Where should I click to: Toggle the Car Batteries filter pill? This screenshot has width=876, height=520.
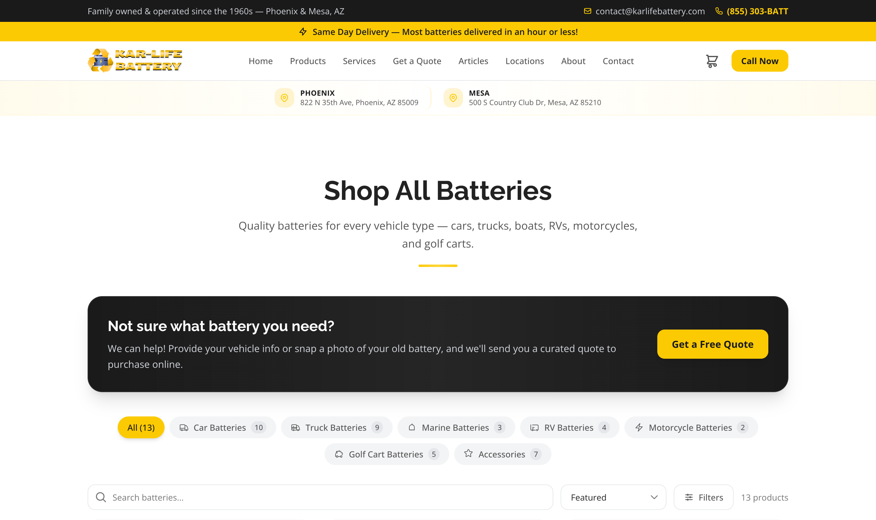point(222,427)
